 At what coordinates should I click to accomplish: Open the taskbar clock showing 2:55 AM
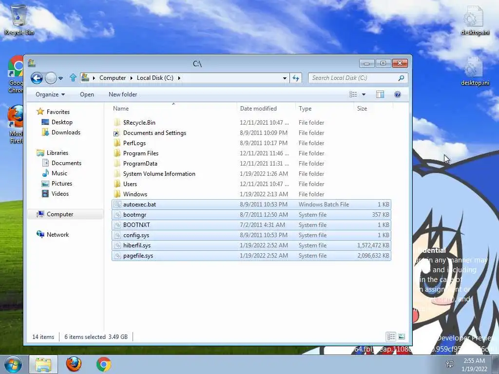click(474, 365)
